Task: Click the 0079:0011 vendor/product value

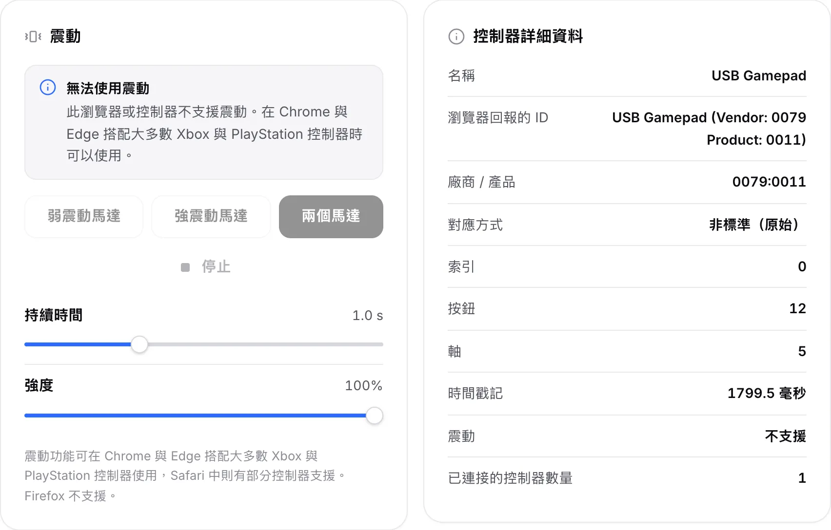Action: (769, 182)
